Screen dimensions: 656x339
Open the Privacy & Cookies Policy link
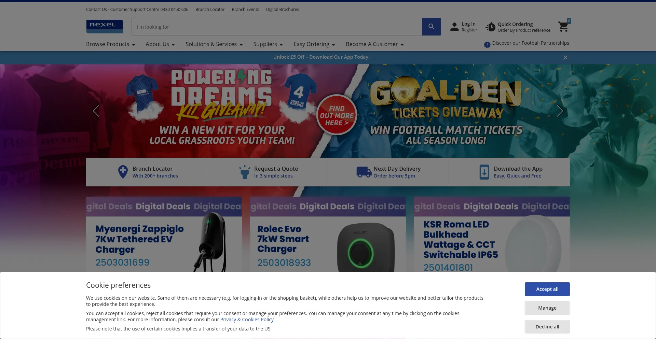click(x=247, y=320)
